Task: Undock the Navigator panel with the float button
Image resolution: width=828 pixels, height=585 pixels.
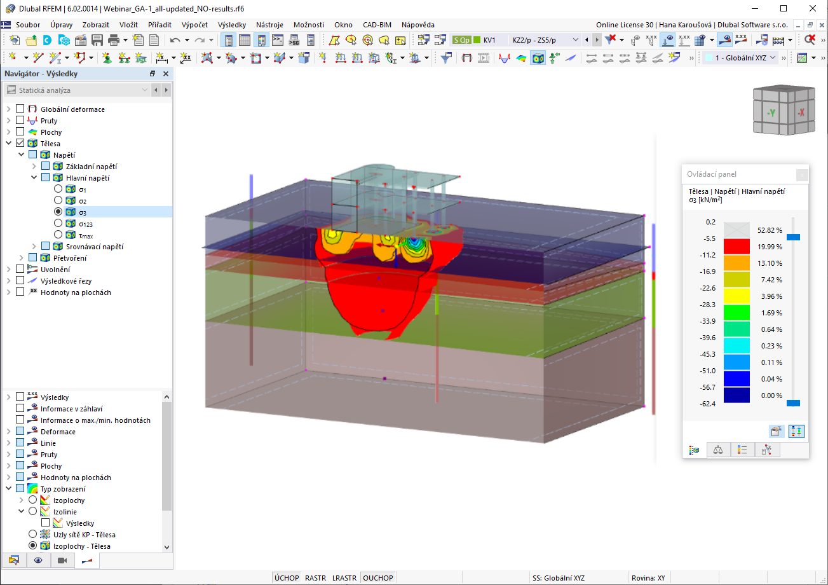Action: pos(153,74)
